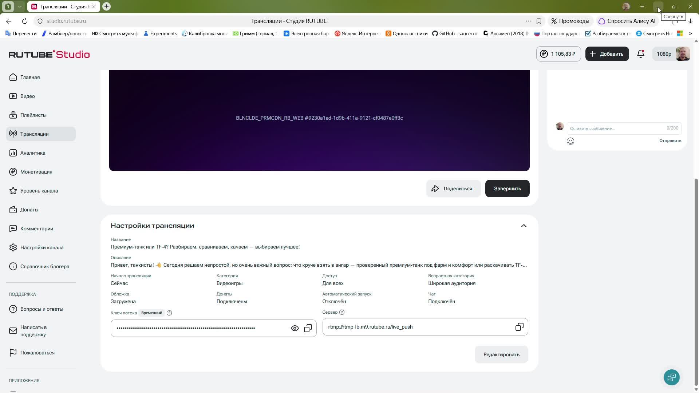
Task: Open Вопросы и ответы support page
Action: [42, 309]
